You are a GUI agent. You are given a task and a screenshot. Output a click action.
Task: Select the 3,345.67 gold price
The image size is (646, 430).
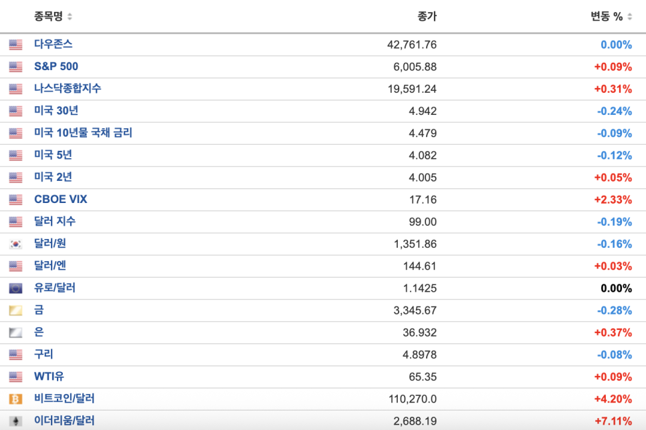415,310
